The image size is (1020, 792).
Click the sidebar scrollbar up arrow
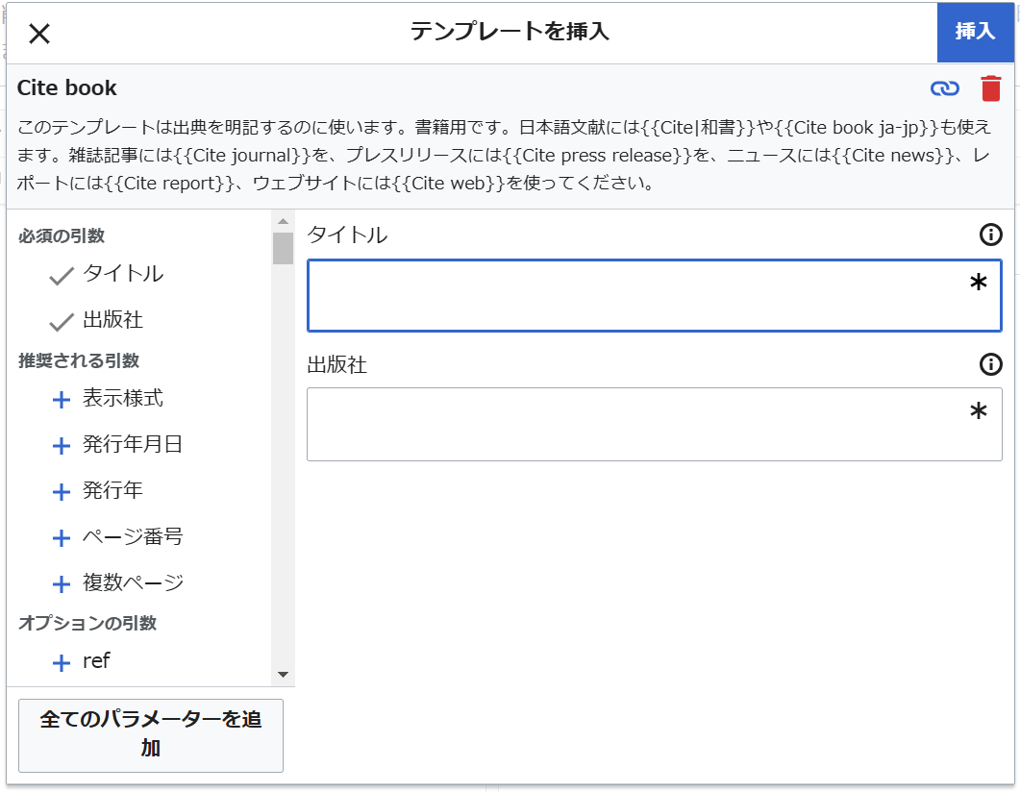click(283, 222)
